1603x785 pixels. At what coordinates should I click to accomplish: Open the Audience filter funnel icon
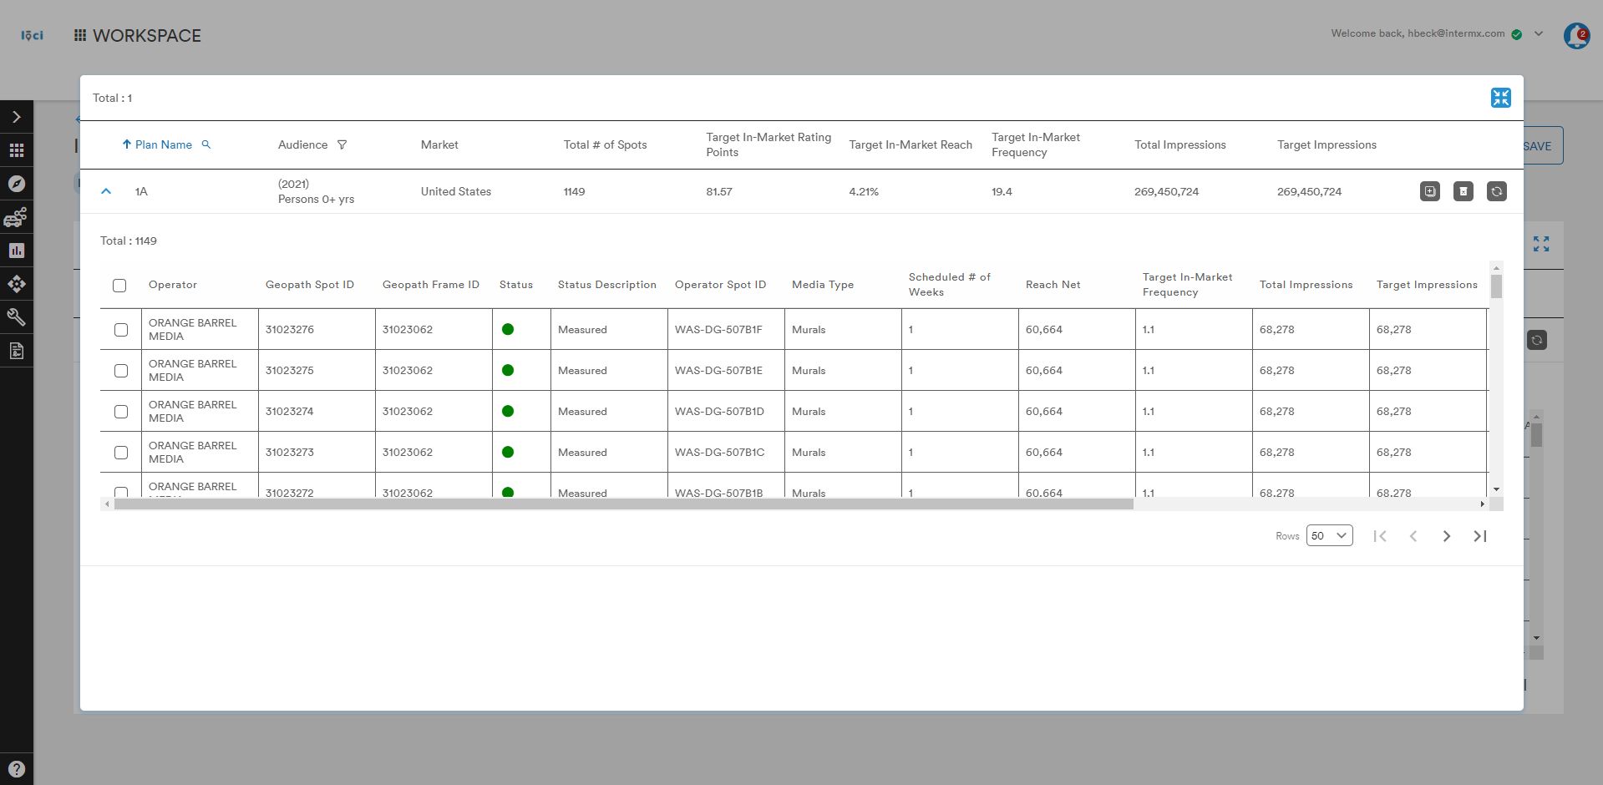point(342,144)
